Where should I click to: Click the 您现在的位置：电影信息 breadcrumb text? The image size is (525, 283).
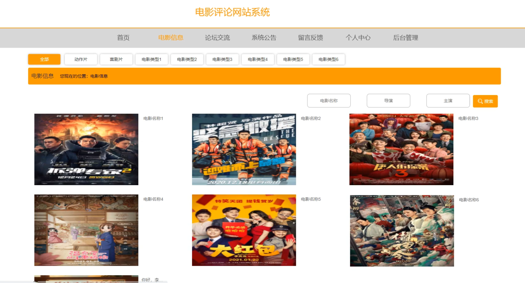click(x=84, y=76)
